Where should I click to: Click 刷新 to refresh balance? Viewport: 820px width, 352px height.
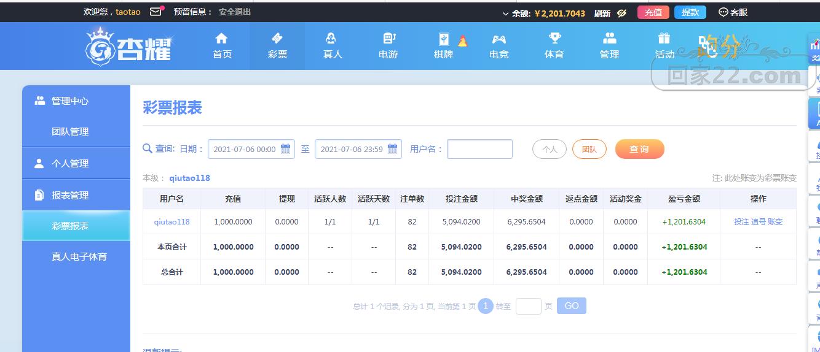coord(602,13)
